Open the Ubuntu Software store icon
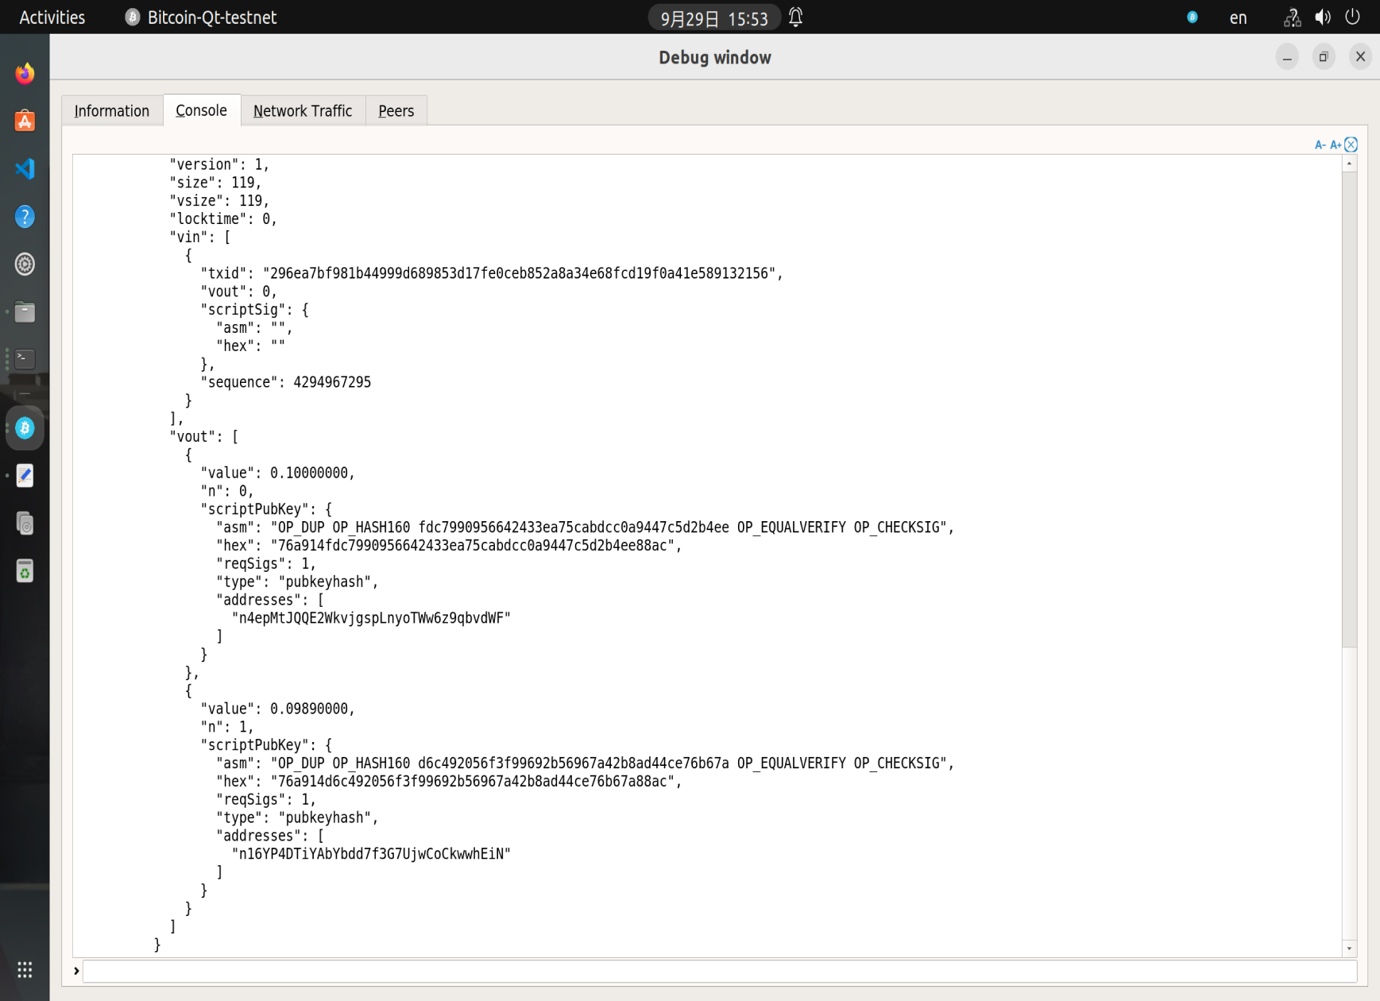Image resolution: width=1380 pixels, height=1001 pixels. tap(25, 121)
